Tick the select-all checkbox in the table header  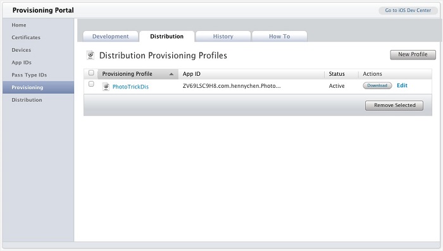(x=91, y=73)
